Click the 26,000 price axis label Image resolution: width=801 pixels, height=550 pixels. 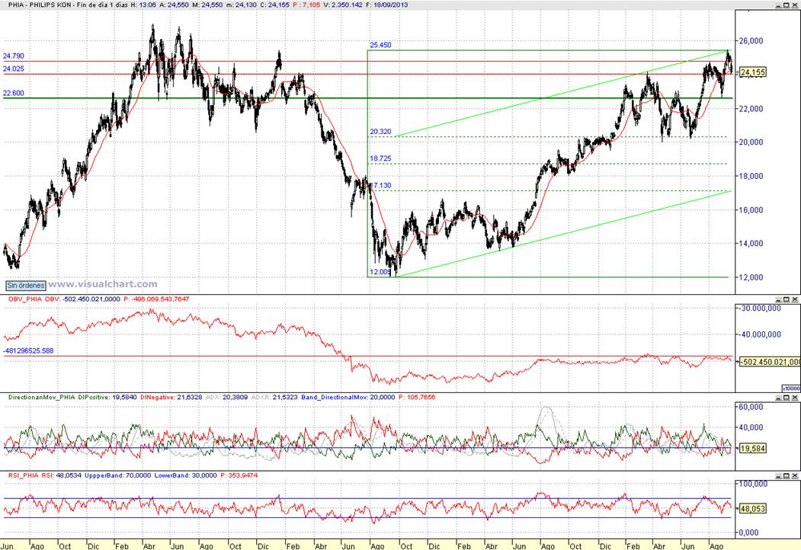[751, 41]
